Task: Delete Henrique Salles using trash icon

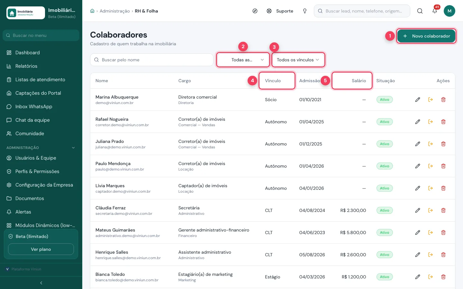Action: pyautogui.click(x=443, y=255)
